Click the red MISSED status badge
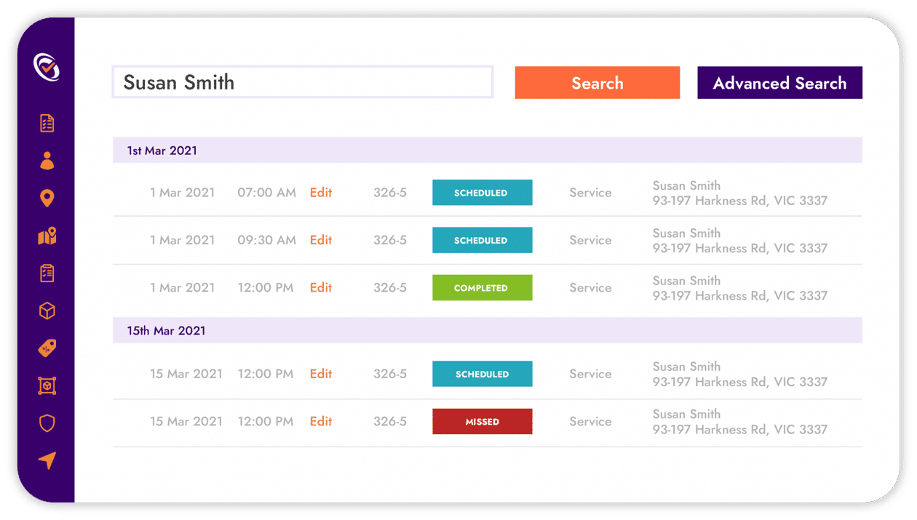The width and height of the screenshot is (917, 520). click(482, 421)
